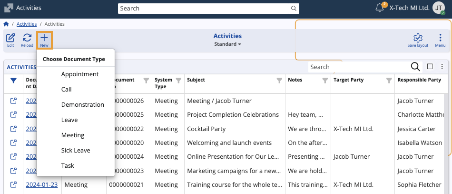Select Sick Leave from document types
This screenshot has width=452, height=194.
[76, 151]
